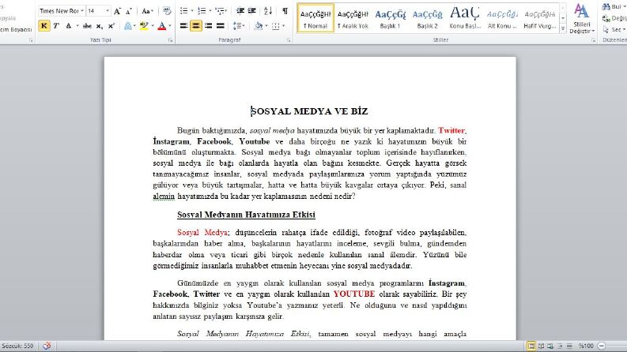Align paragraph text right
Image resolution: width=627 pixels, height=352 pixels.
[208, 26]
